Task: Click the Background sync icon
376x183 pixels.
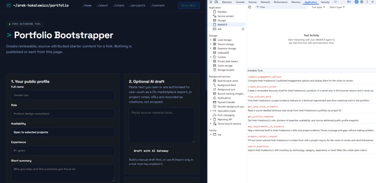Action: tap(215, 89)
